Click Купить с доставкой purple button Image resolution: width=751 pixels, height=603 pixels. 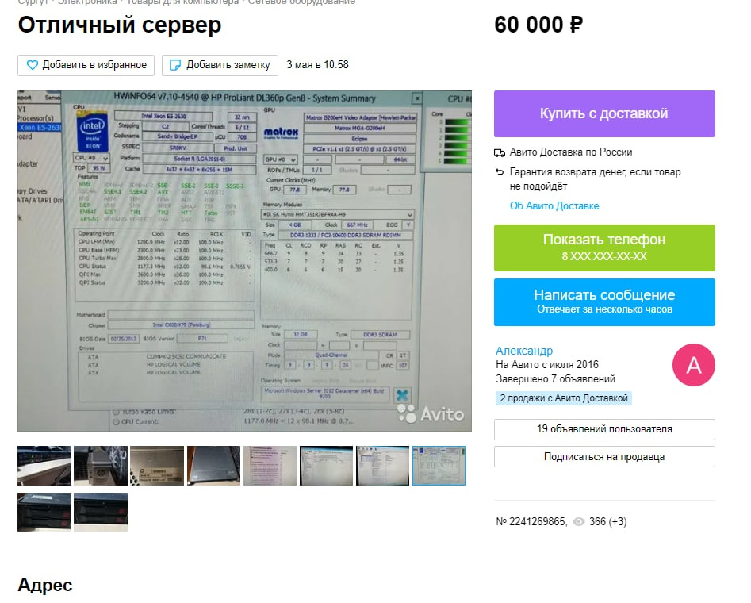(604, 113)
